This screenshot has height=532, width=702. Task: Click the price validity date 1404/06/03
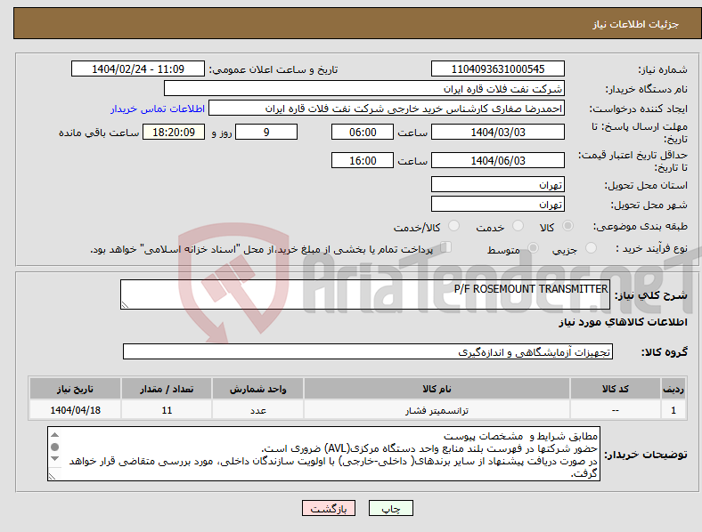[x=497, y=160]
